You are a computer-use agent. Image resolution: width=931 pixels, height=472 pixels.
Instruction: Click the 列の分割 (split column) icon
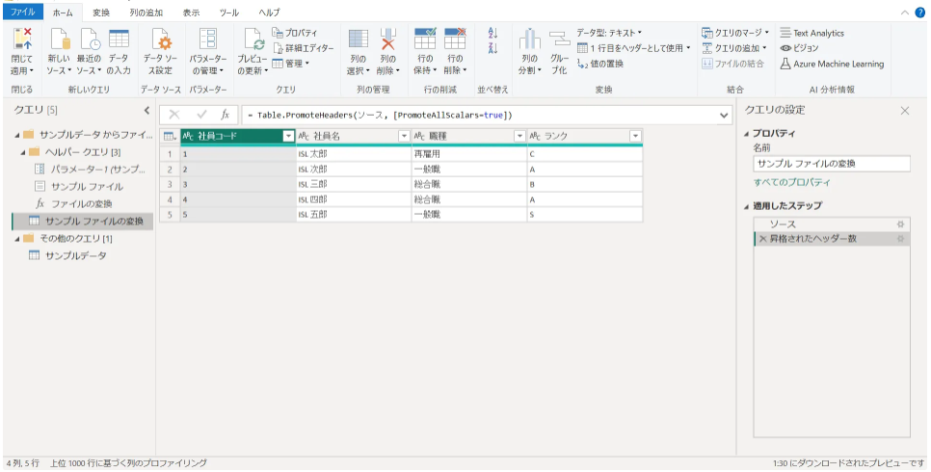point(529,41)
